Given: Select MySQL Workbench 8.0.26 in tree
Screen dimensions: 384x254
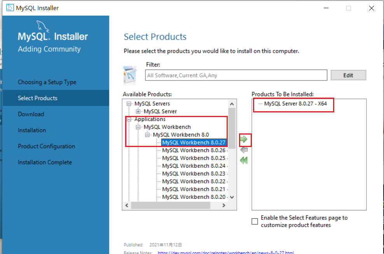Looking at the screenshot, I should 194,150.
